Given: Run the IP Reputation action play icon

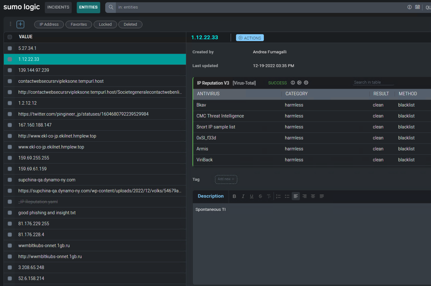Looking at the screenshot, I should click(299, 83).
